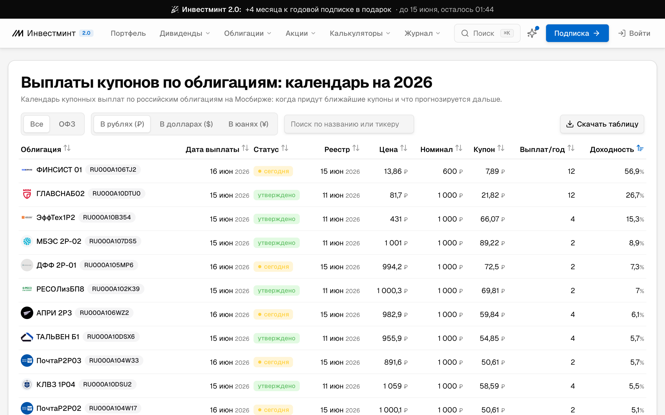
Task: Sort by Купон column arrows
Action: coord(501,148)
